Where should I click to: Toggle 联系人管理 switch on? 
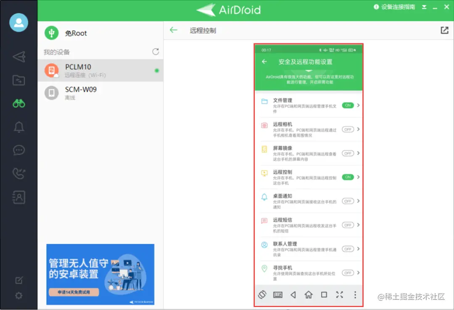(348, 249)
